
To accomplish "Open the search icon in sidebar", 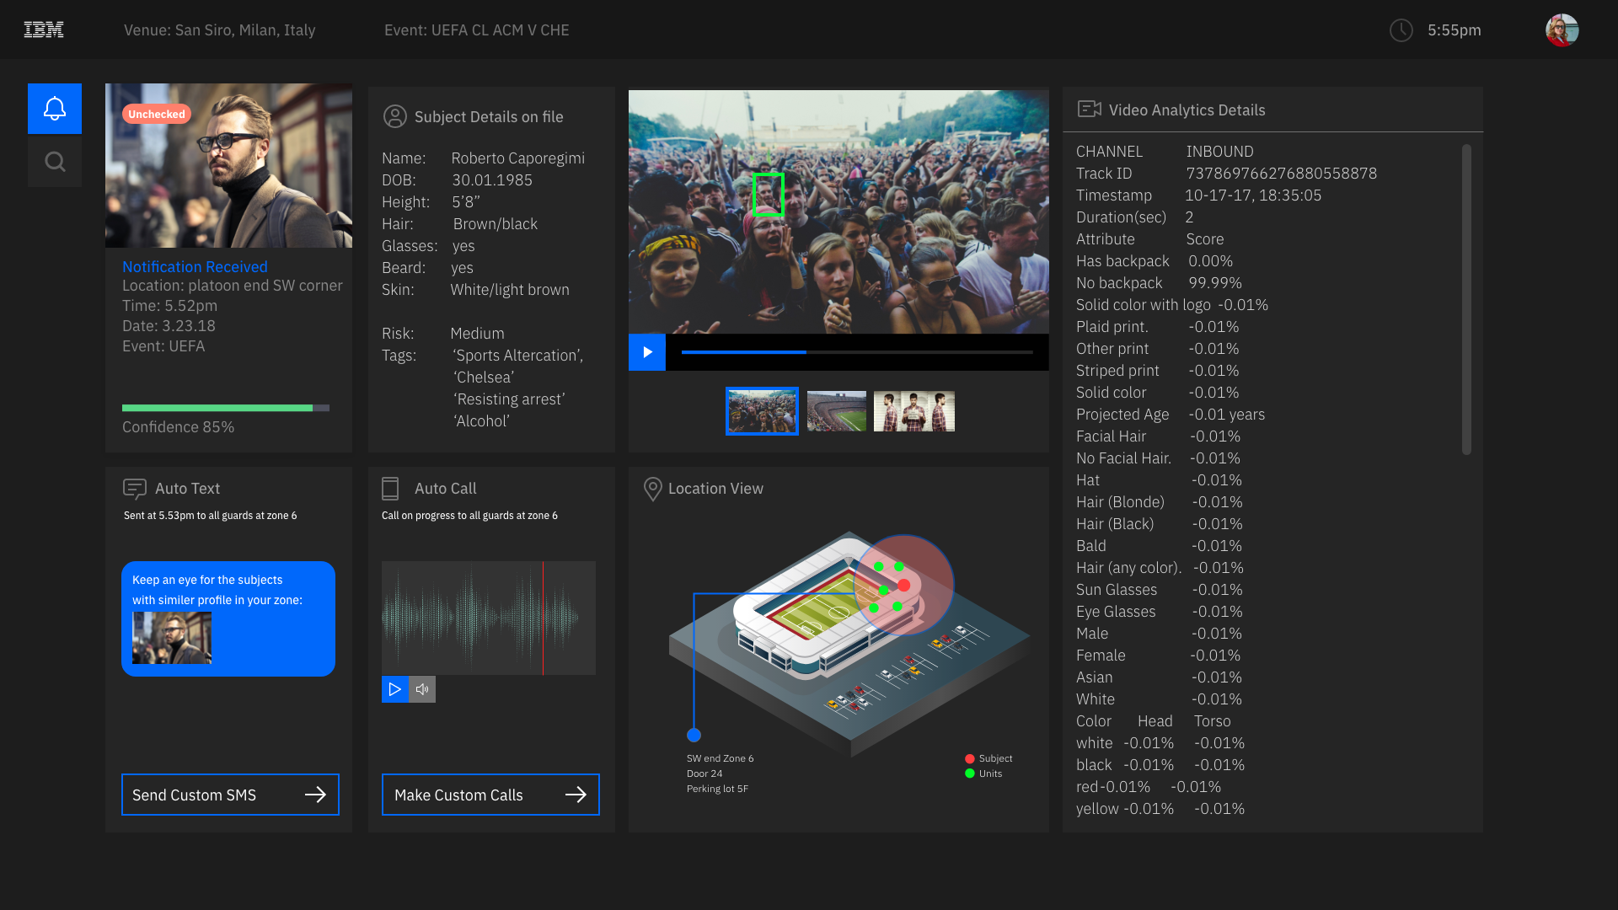I will tap(55, 161).
